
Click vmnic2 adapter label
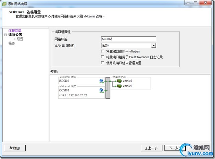click(x=127, y=86)
